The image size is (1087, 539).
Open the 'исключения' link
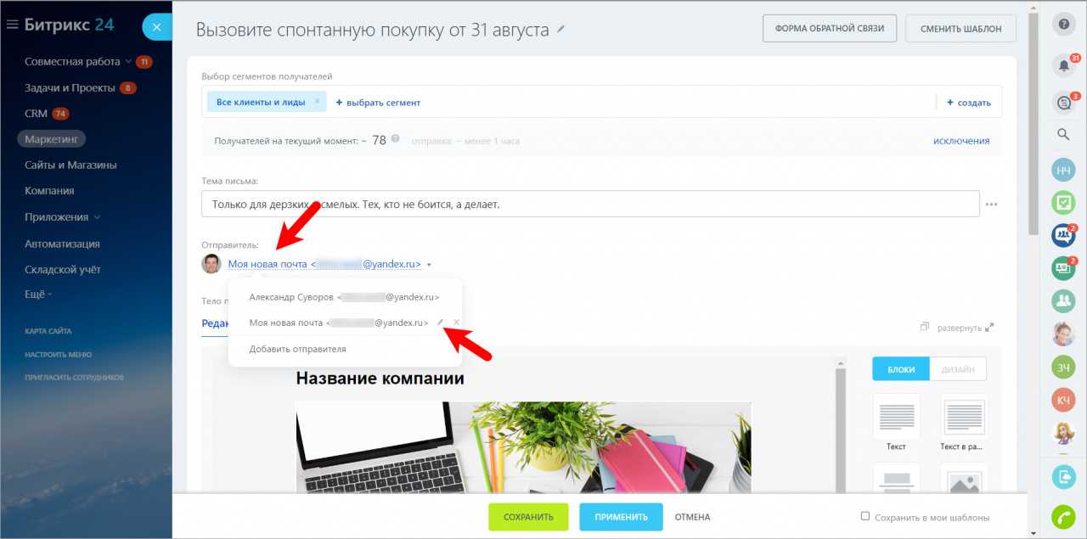(961, 141)
